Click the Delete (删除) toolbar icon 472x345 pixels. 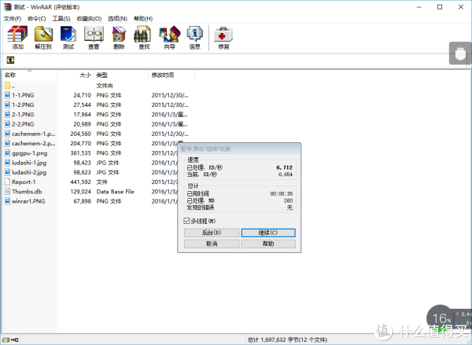pyautogui.click(x=119, y=37)
